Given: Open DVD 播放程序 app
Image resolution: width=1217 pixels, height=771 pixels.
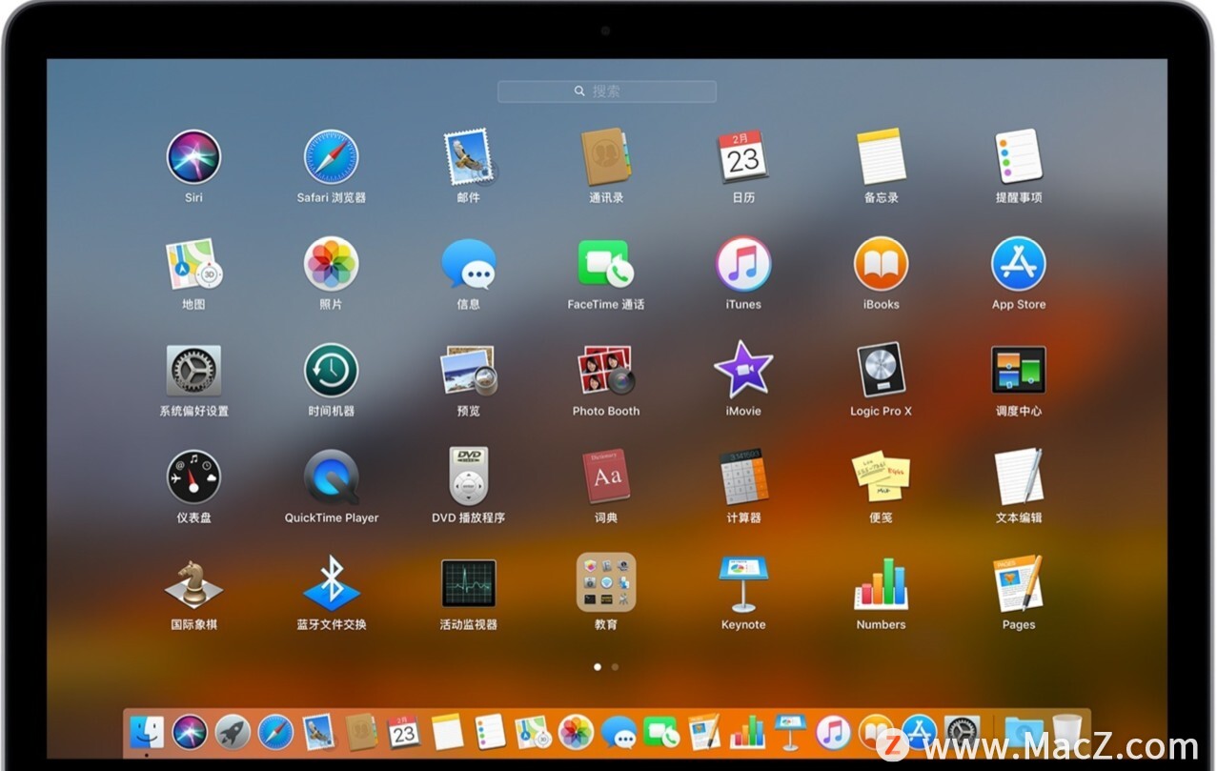Looking at the screenshot, I should tap(468, 477).
